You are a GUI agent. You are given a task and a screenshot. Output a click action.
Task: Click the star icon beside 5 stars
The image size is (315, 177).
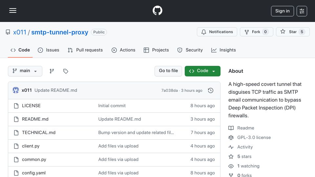coord(231,157)
